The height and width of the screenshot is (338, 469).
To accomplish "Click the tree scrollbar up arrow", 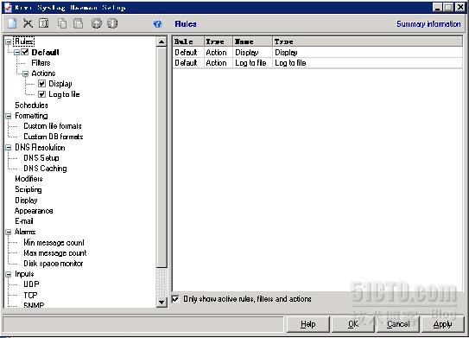I will pyautogui.click(x=162, y=41).
